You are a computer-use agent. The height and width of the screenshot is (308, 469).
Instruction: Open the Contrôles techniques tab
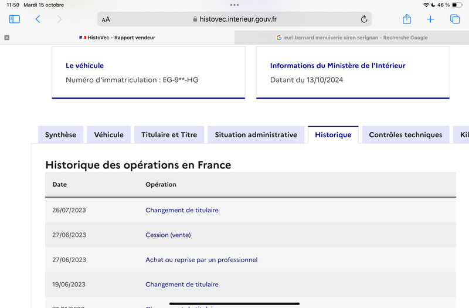pos(406,135)
